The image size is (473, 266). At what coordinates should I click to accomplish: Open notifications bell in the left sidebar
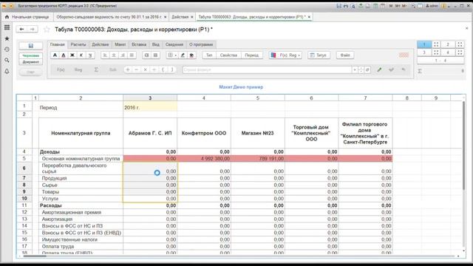(7, 72)
